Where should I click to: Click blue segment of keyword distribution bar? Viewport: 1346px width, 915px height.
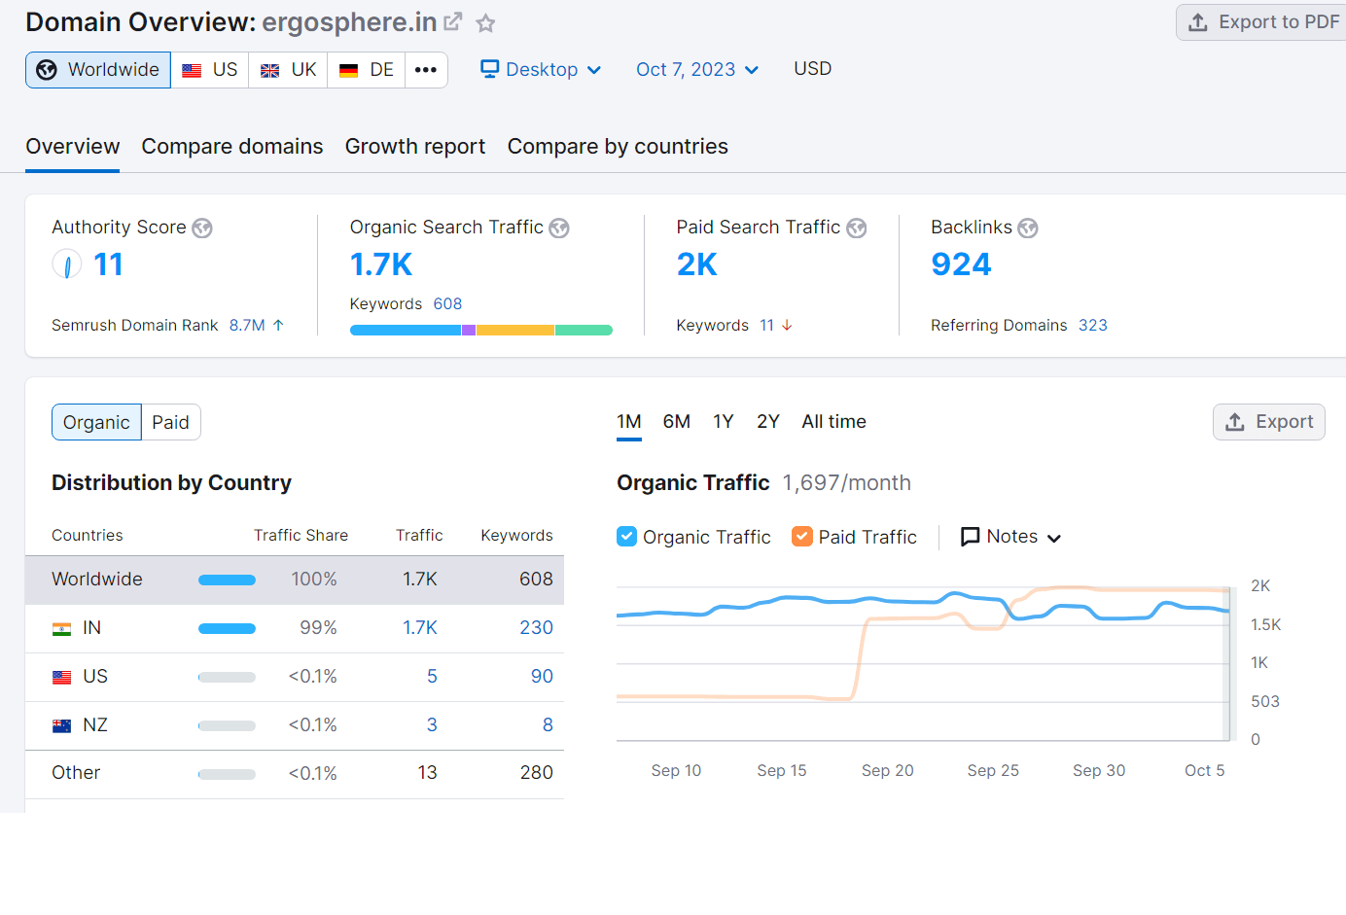(406, 331)
